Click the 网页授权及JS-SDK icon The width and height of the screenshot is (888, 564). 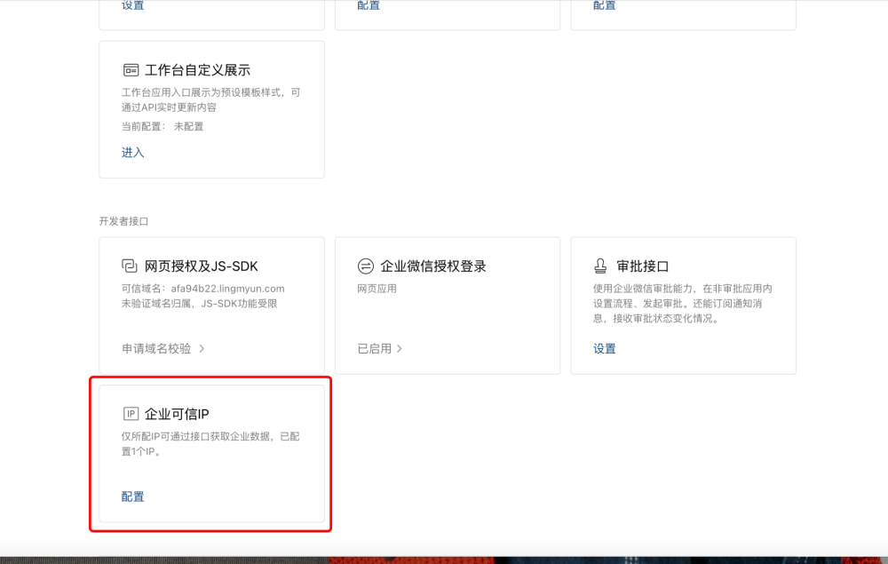pyautogui.click(x=130, y=266)
